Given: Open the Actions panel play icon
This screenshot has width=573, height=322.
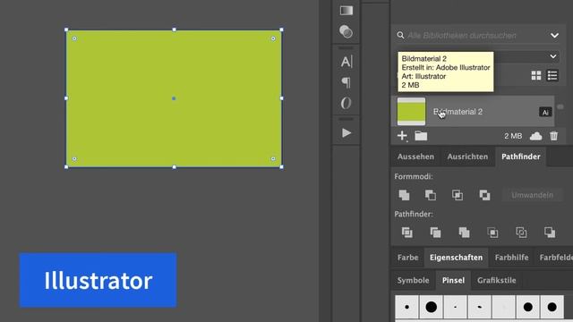Looking at the screenshot, I should (x=346, y=133).
